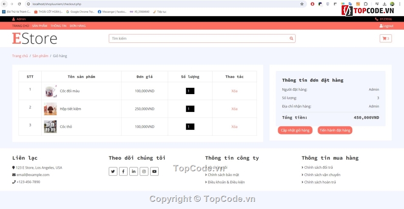Screen dimensions: 404x209
Task: Click the browser back arrow
Action: [4, 4]
